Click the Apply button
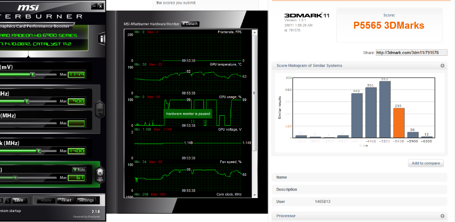The width and height of the screenshot is (455, 222). (46, 200)
